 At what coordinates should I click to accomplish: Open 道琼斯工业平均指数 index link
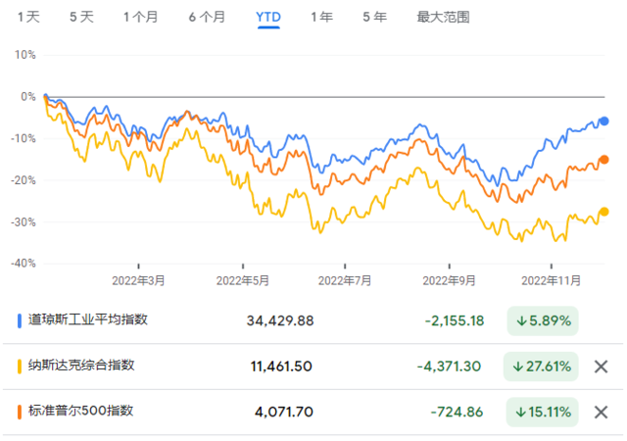(88, 319)
